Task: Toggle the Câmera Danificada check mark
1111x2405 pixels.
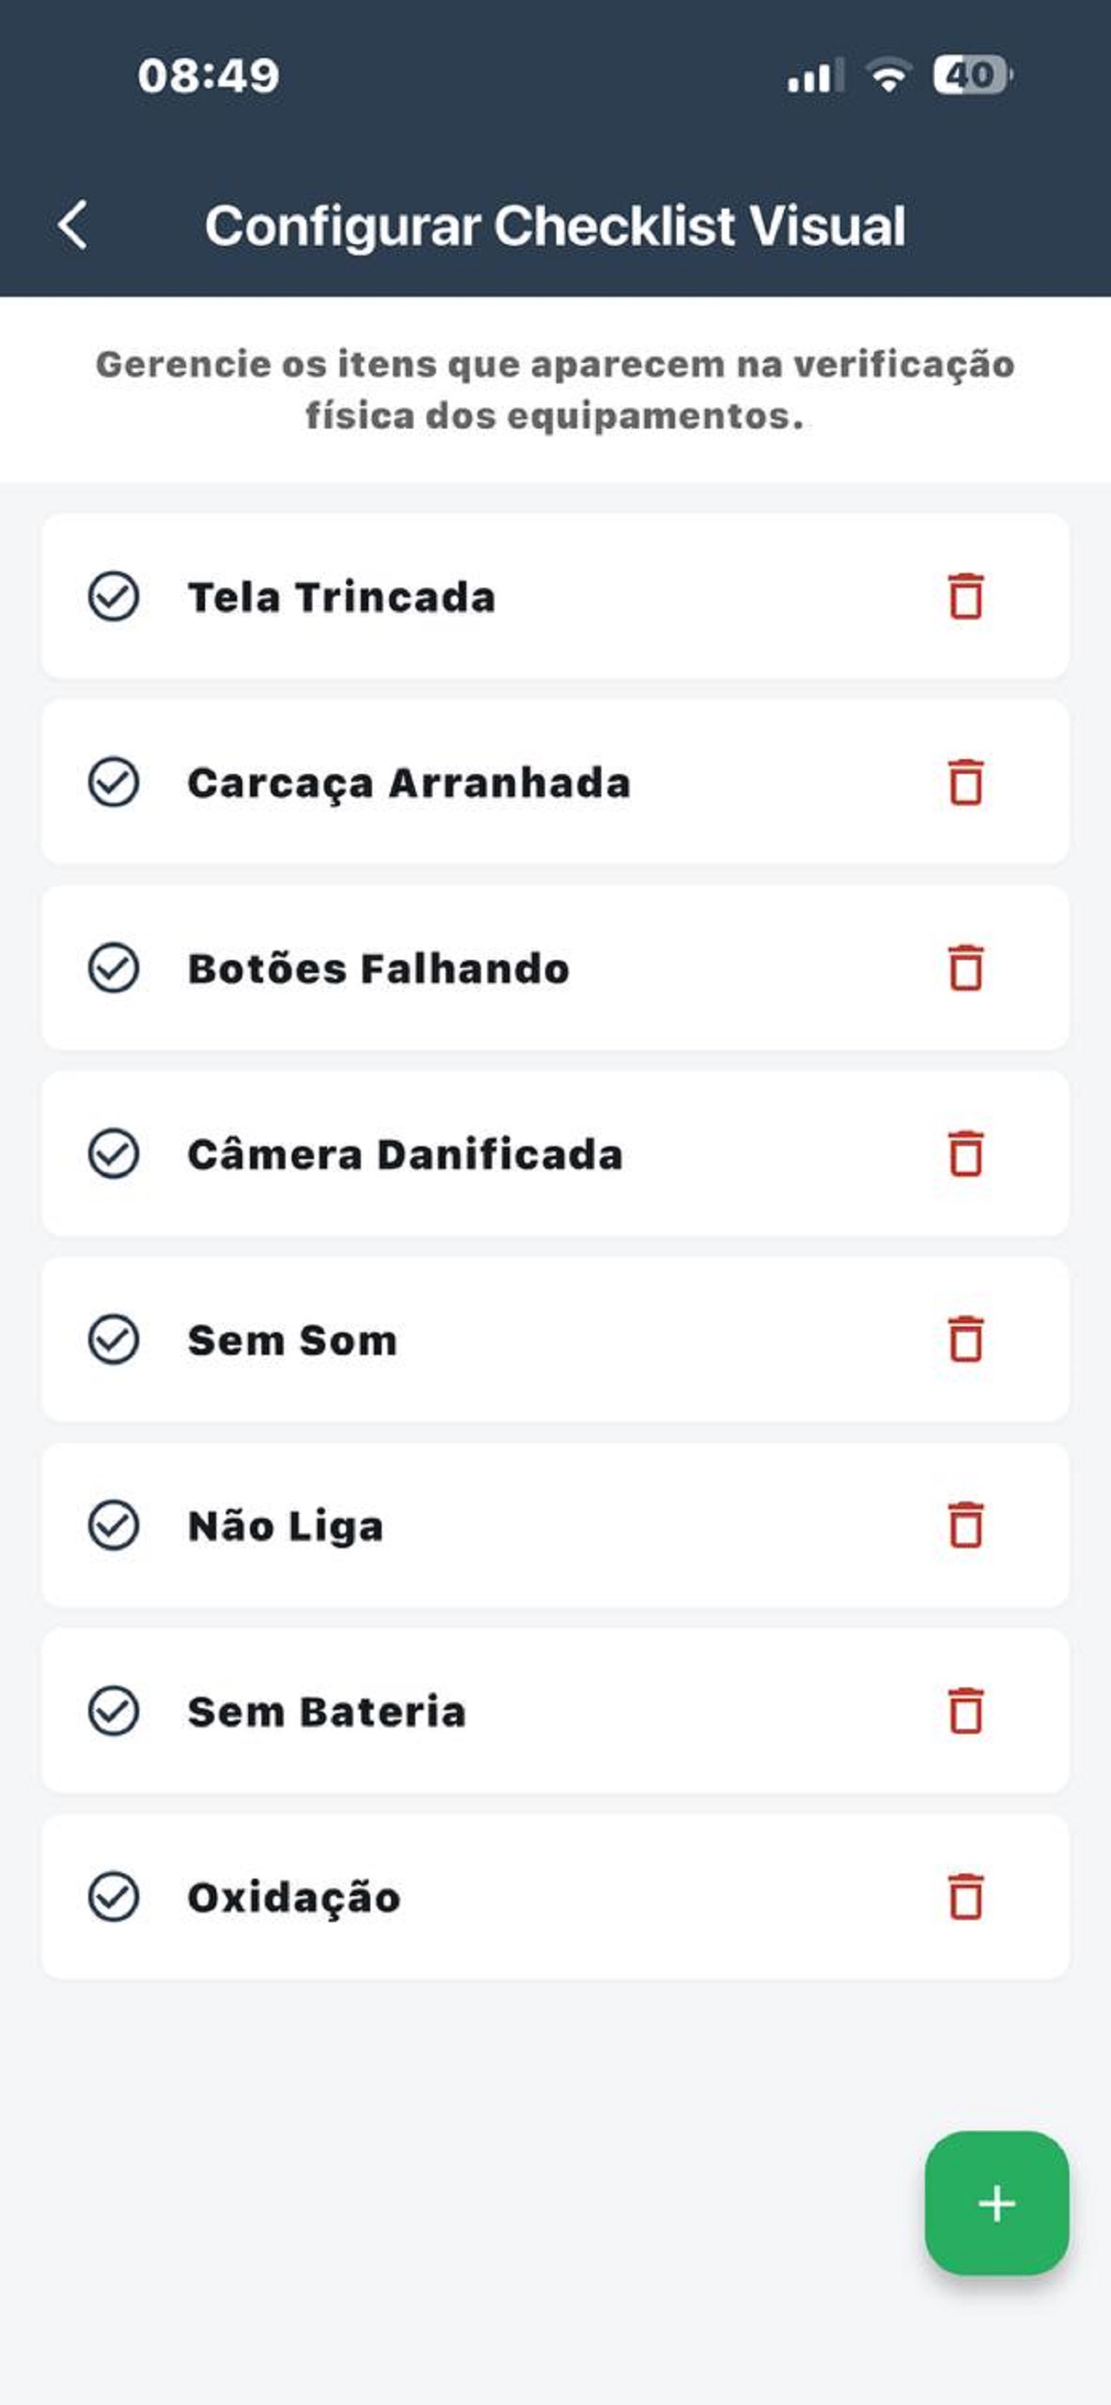Action: pyautogui.click(x=114, y=1154)
